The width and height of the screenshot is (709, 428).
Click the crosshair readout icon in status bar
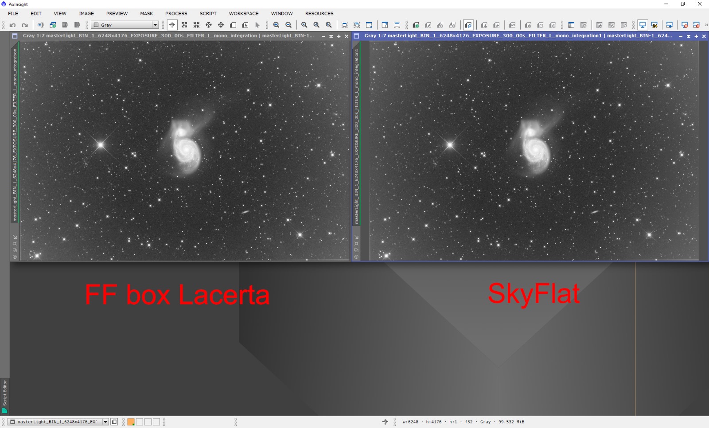coord(385,422)
